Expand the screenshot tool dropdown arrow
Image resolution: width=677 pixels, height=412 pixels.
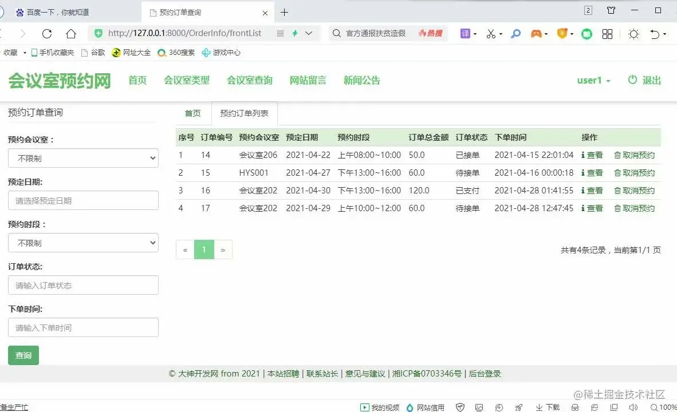pos(501,34)
